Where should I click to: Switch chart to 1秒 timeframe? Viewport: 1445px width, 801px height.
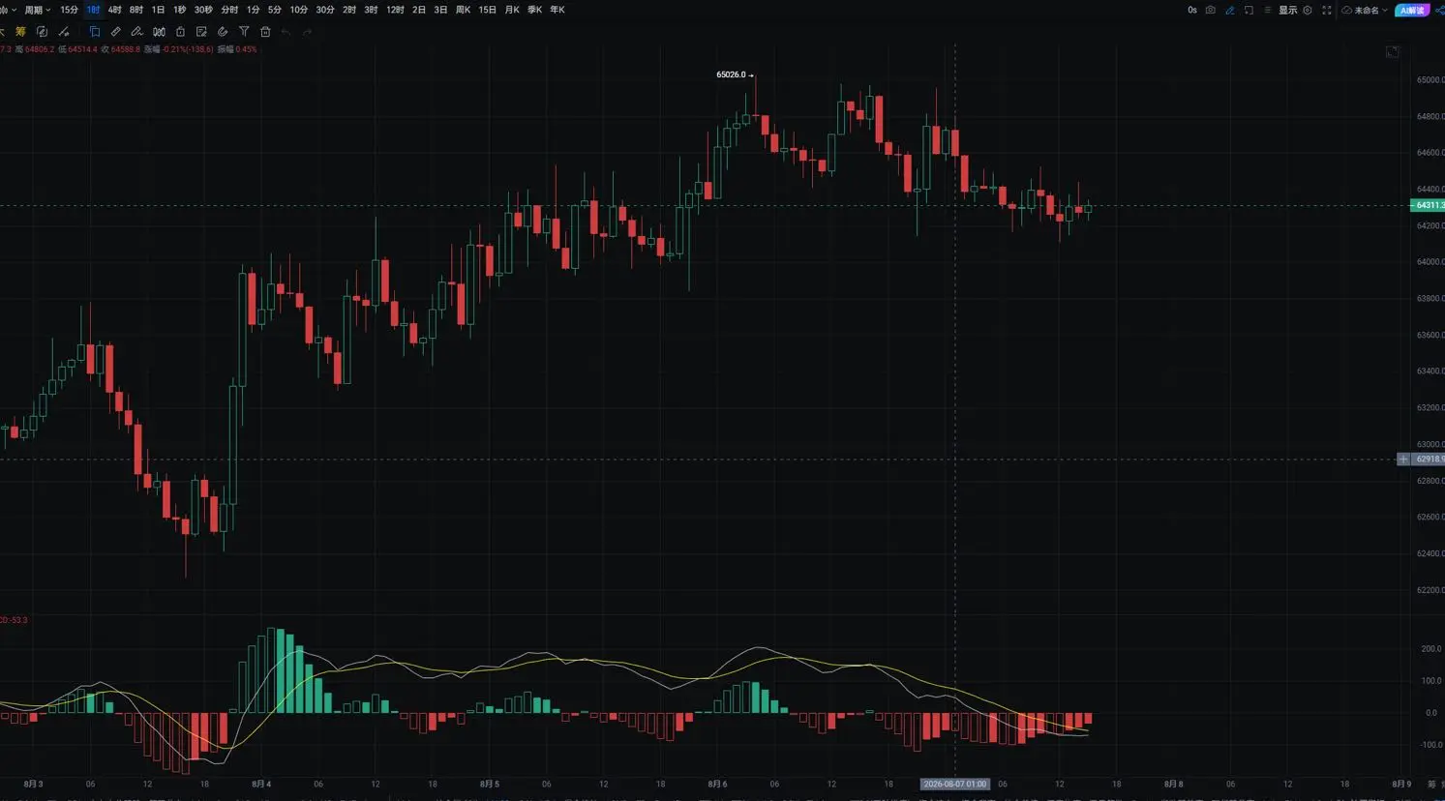[x=179, y=10]
